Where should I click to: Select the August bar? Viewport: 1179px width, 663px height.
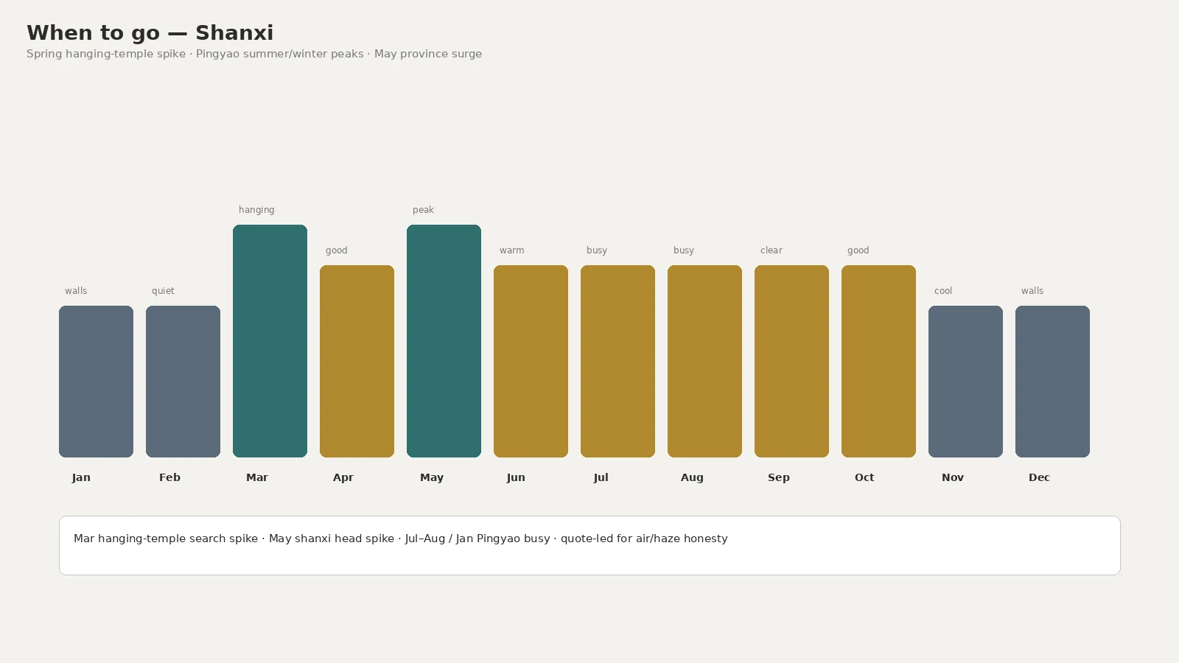pyautogui.click(x=704, y=361)
